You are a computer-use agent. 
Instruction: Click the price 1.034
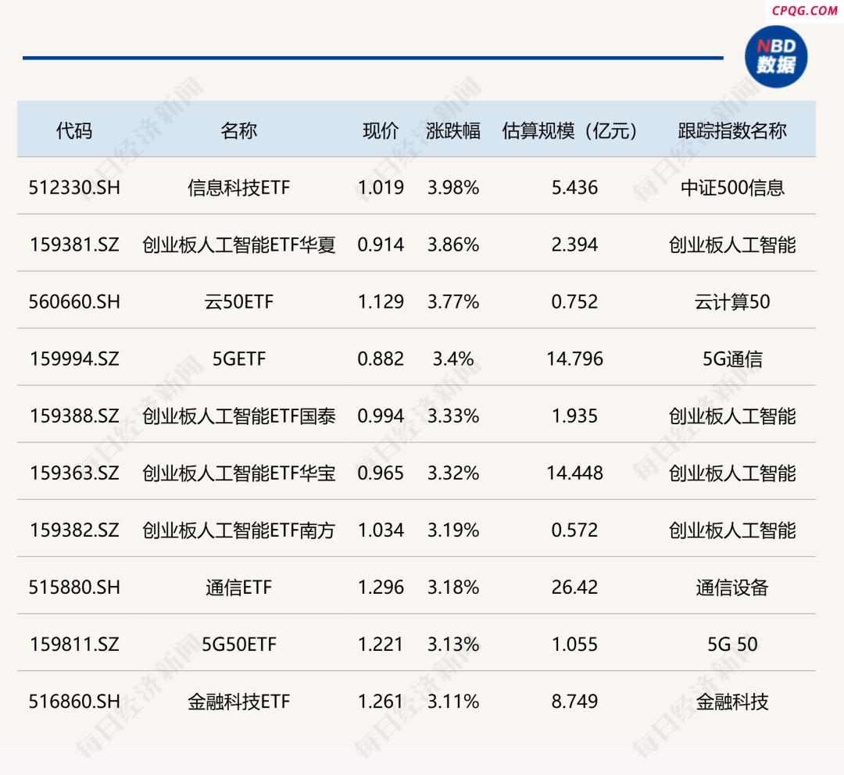(381, 530)
